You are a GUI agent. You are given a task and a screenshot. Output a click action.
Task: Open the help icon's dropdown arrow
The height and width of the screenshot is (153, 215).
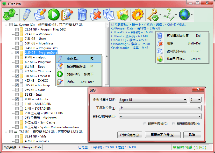pos(176,15)
